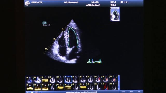Select the 4CH view label box
Image resolution: width=166 pixels, height=93 pixels.
pos(44,23)
